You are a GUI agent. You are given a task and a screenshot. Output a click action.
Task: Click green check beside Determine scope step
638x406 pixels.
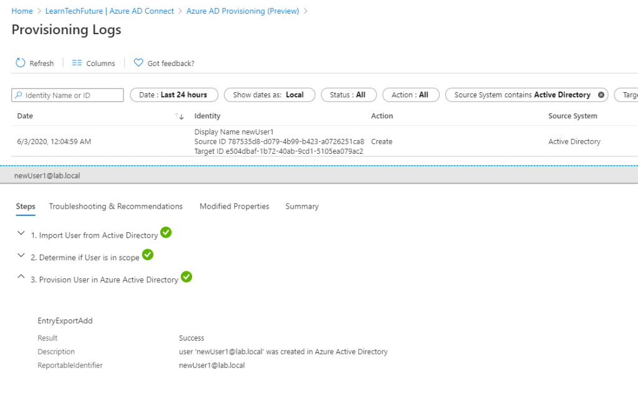(x=148, y=255)
